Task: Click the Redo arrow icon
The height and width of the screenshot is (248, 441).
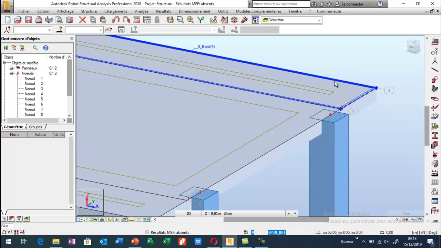Action: click(126, 20)
